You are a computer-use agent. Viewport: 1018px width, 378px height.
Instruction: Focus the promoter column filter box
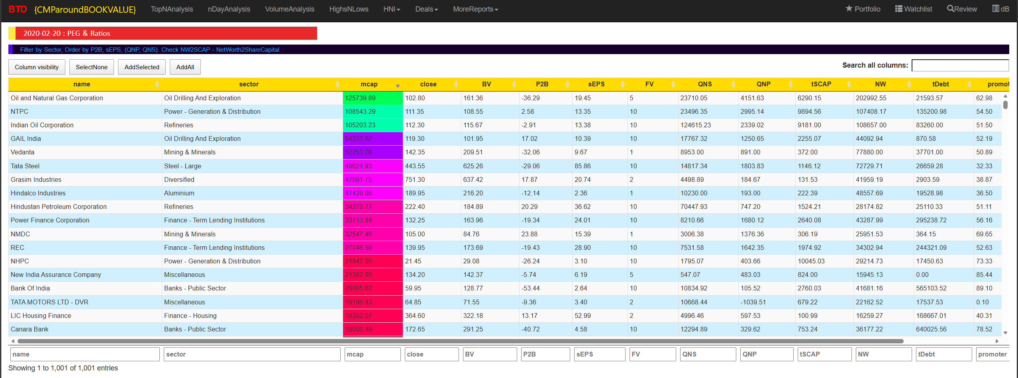(x=993, y=354)
